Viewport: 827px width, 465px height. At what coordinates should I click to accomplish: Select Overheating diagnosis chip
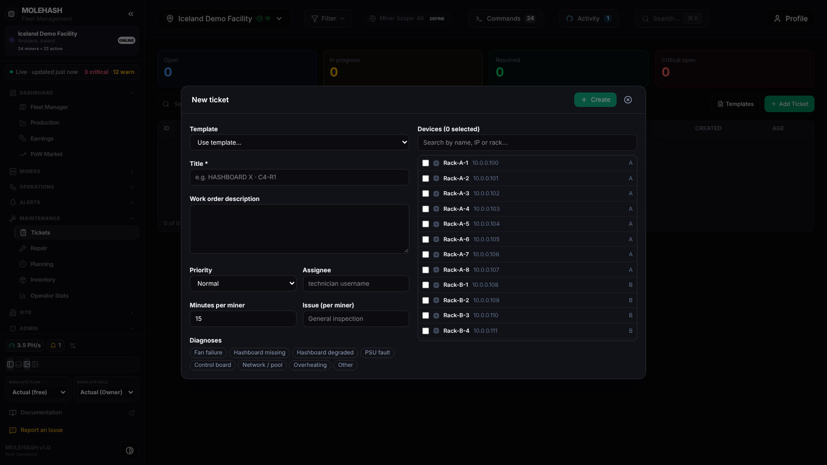(x=310, y=365)
